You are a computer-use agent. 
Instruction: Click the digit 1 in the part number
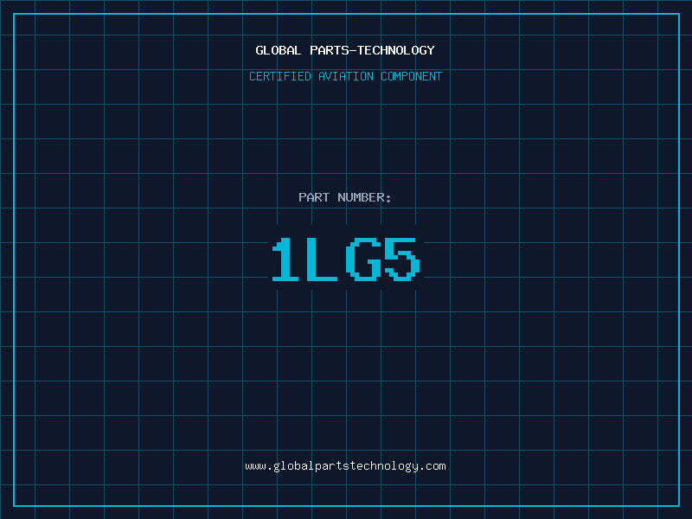point(285,259)
